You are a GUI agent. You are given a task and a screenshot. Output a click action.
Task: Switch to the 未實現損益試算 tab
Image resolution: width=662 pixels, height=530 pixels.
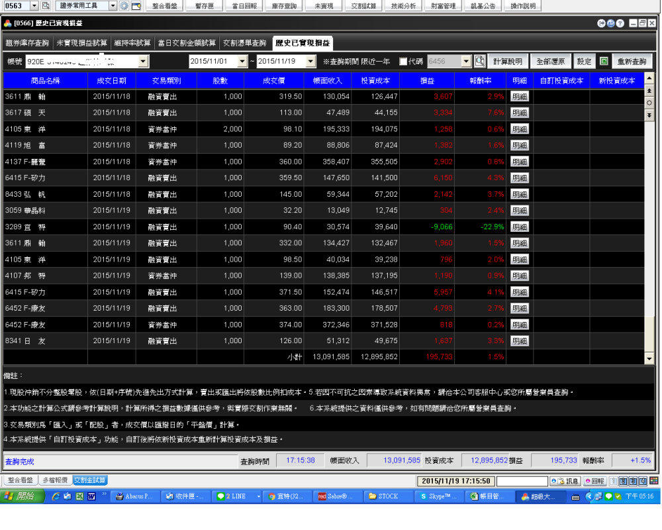click(81, 43)
